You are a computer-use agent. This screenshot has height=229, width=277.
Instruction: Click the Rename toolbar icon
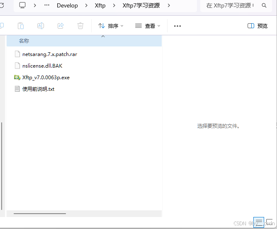coord(41,26)
